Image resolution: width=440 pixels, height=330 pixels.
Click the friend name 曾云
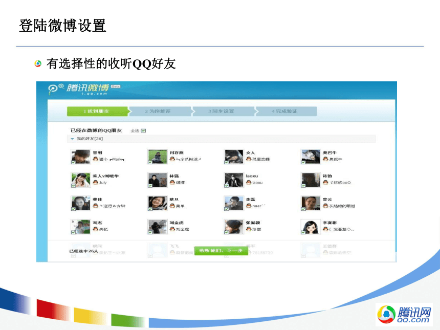(x=327, y=199)
